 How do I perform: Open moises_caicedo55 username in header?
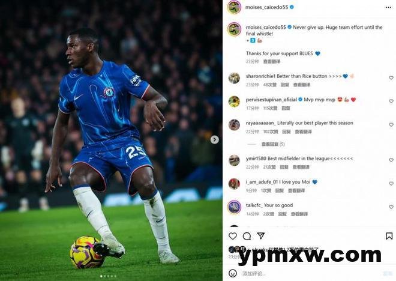tap(266, 7)
